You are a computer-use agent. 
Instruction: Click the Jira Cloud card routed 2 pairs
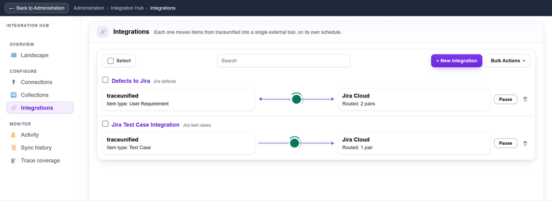point(414,100)
